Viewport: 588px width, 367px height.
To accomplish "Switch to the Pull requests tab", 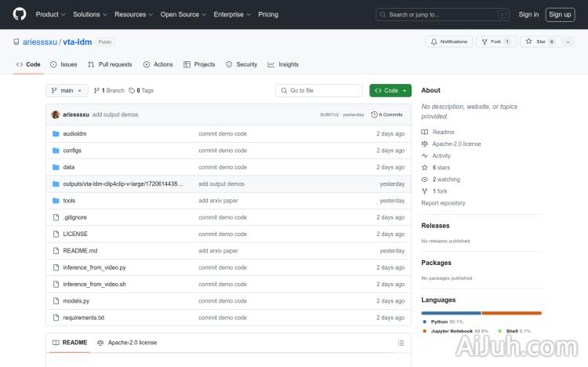I will (110, 64).
